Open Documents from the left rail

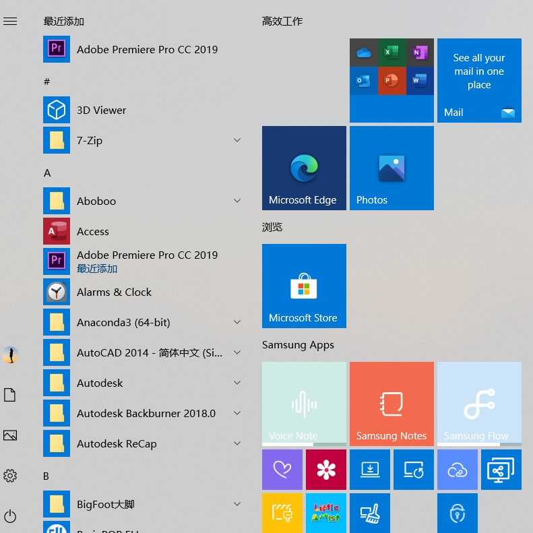tap(10, 395)
